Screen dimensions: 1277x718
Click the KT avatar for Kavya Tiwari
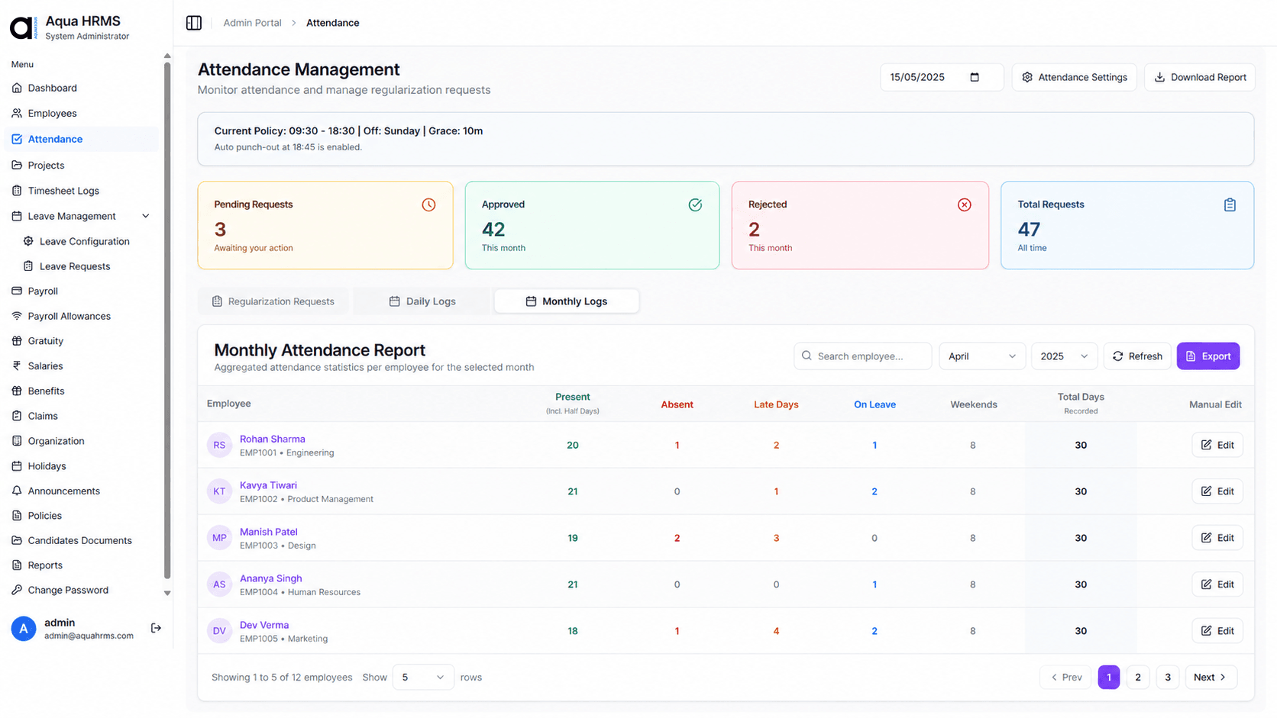(x=219, y=491)
